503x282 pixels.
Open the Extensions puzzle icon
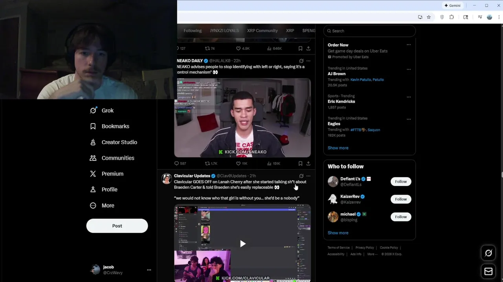pos(452,17)
